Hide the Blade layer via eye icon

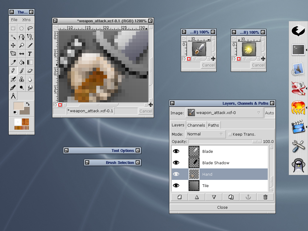[176, 151]
